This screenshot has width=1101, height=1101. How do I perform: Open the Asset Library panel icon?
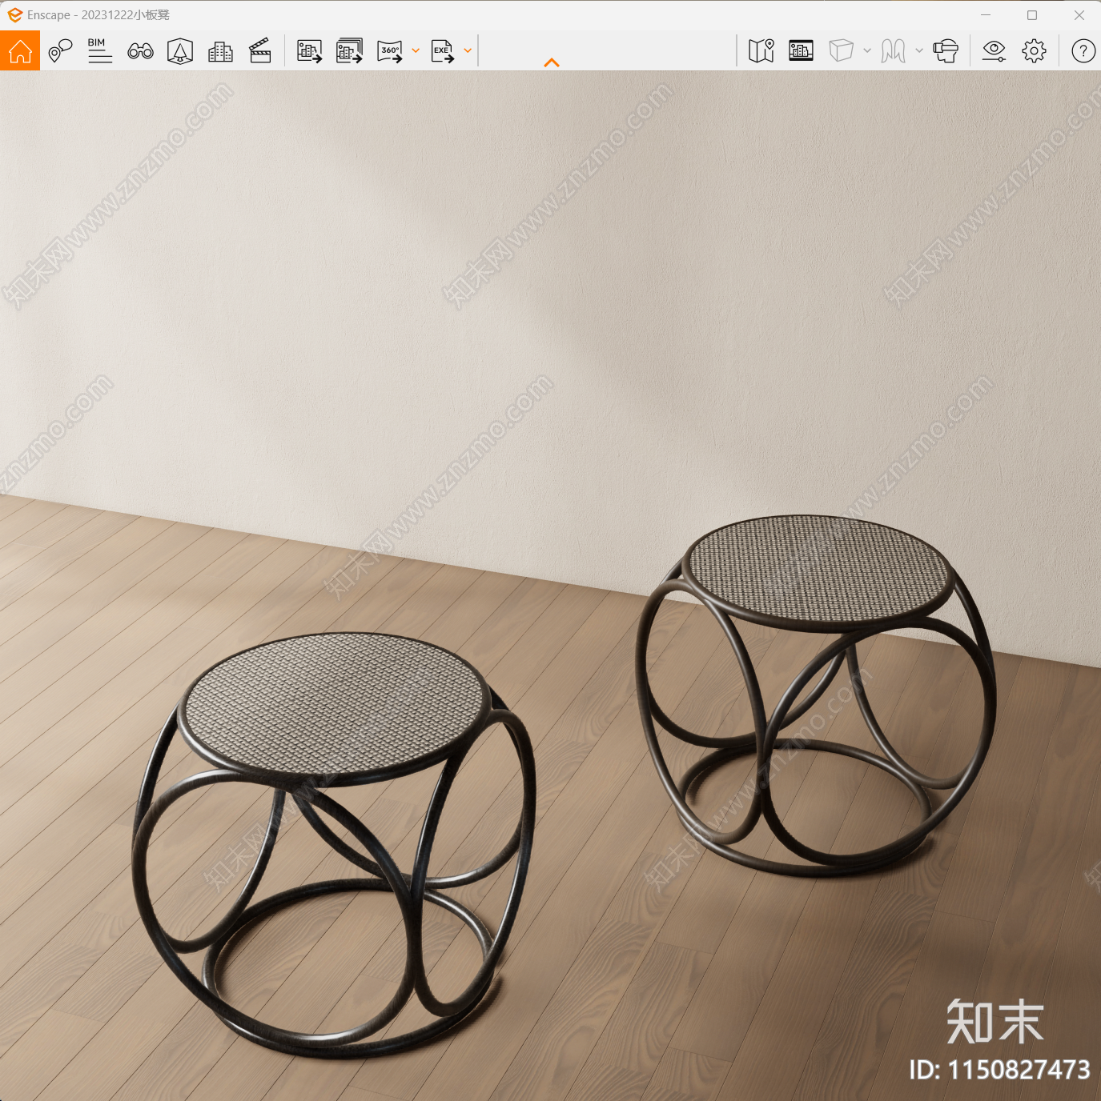(x=801, y=50)
